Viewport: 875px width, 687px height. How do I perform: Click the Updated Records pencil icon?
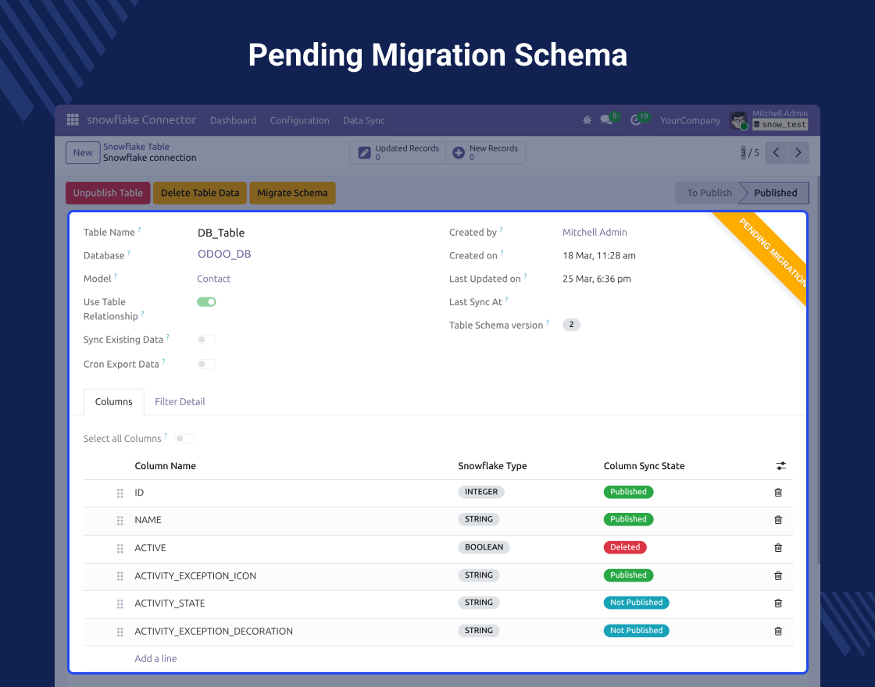[x=364, y=153]
